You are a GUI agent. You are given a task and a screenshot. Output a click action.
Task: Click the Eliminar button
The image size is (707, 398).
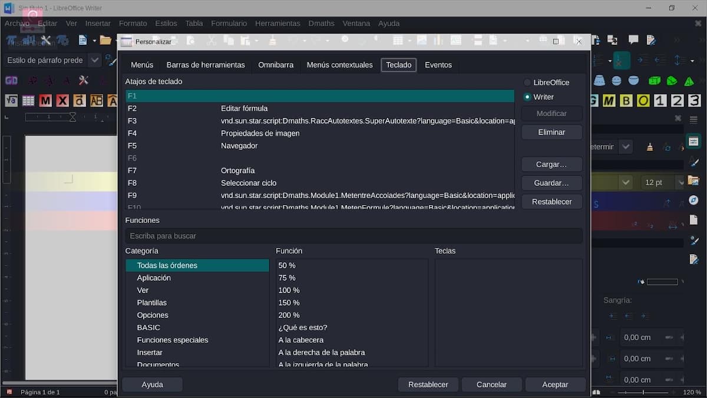[x=552, y=132]
